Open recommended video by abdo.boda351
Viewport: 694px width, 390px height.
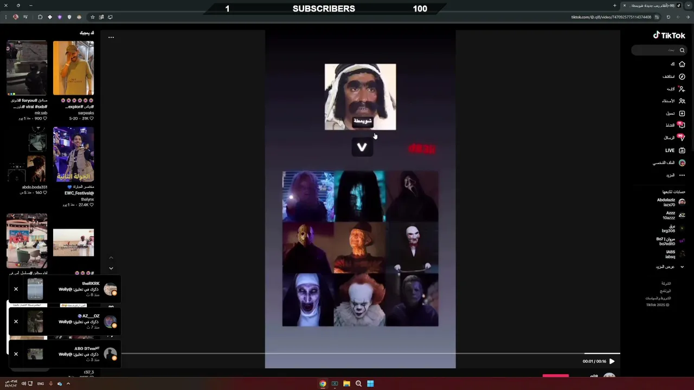pos(27,154)
